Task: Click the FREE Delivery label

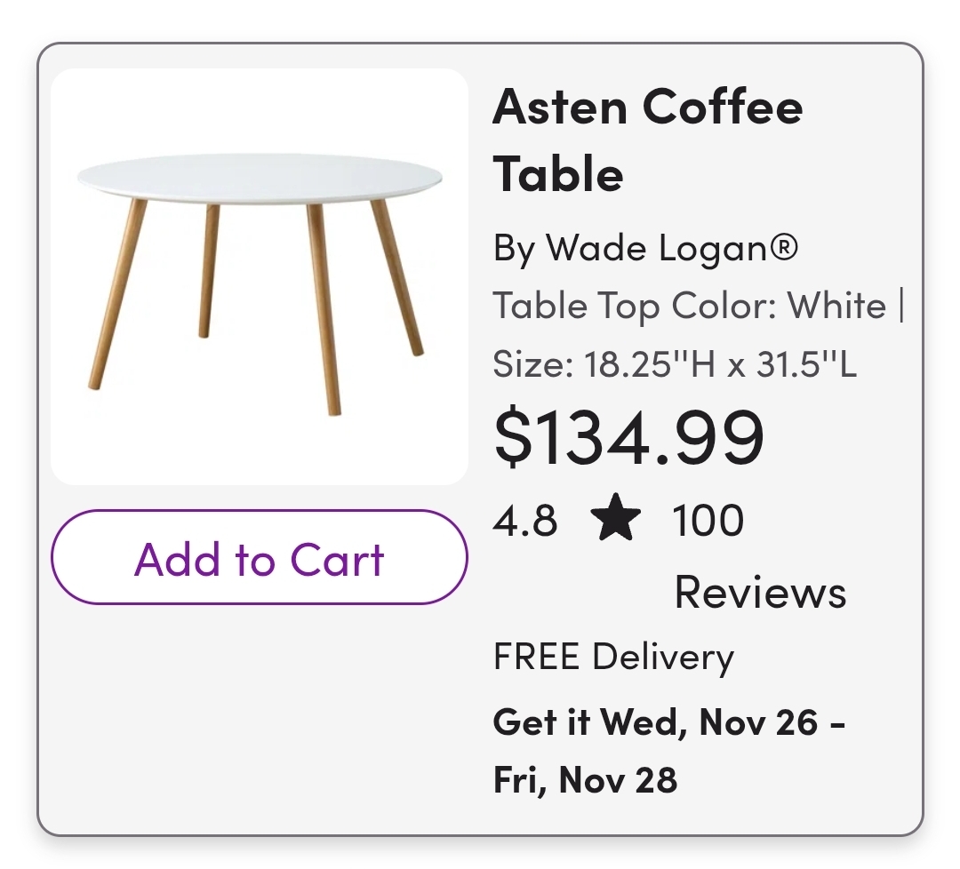Action: [613, 658]
